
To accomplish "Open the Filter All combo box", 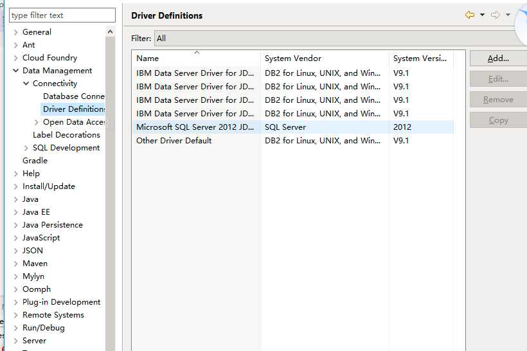I will pyautogui.click(x=341, y=39).
